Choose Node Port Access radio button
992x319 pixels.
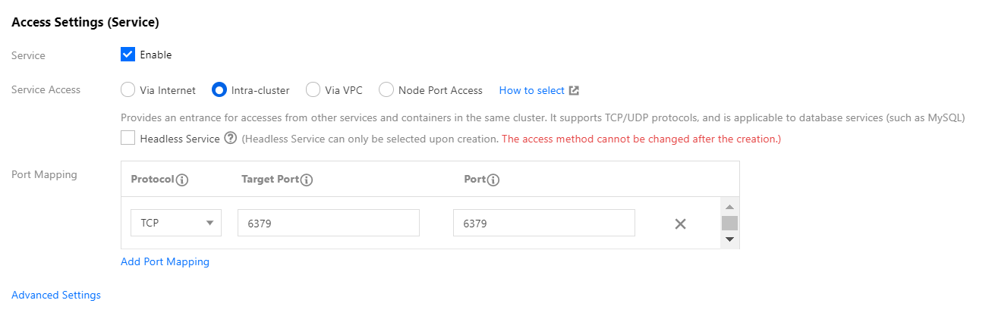tap(386, 90)
